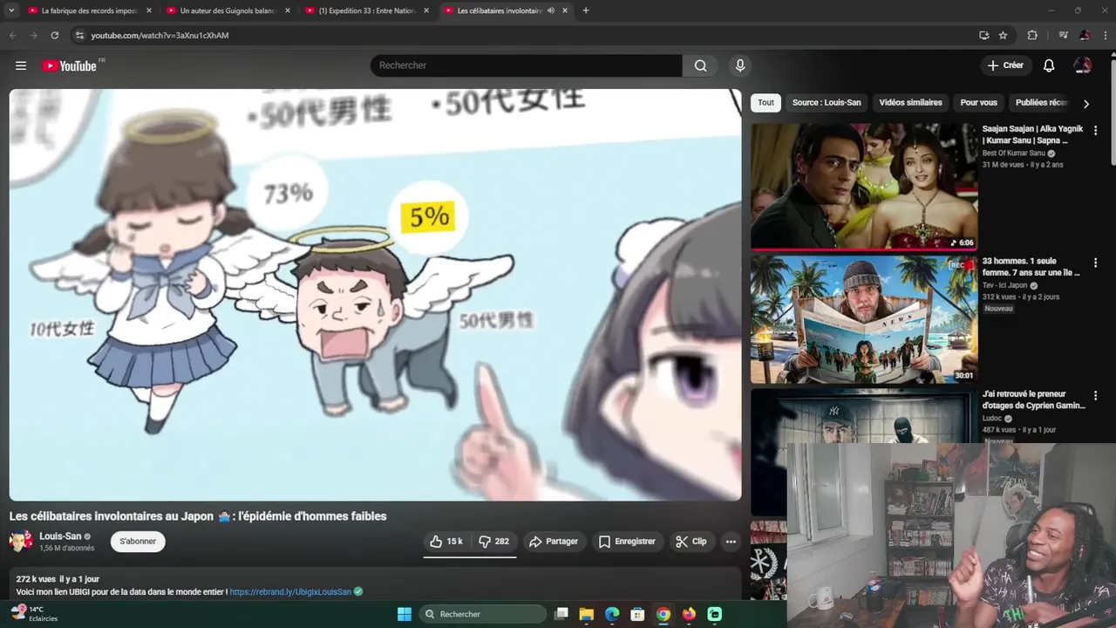Select the 'Pour vous' filter chip
The image size is (1116, 628).
[978, 103]
